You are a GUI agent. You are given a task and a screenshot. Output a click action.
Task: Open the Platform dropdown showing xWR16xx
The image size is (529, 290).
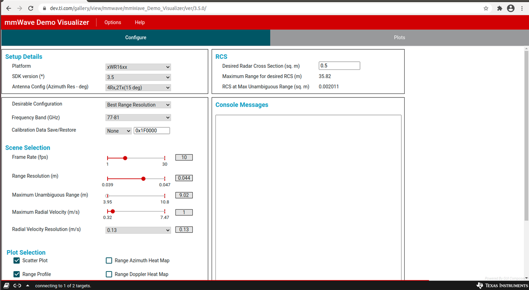coord(138,67)
